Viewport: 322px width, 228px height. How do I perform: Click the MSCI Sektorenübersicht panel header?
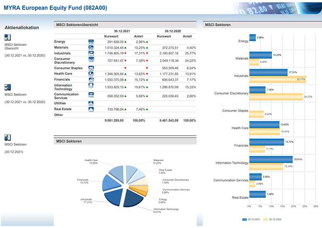coord(77,25)
